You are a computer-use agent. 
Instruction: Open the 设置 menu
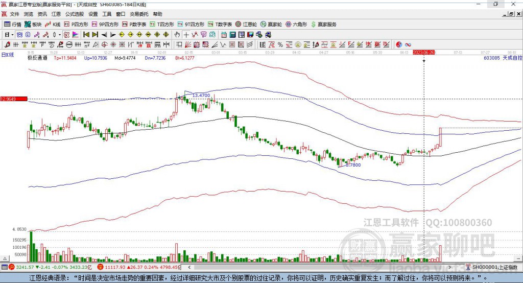pos(93,14)
